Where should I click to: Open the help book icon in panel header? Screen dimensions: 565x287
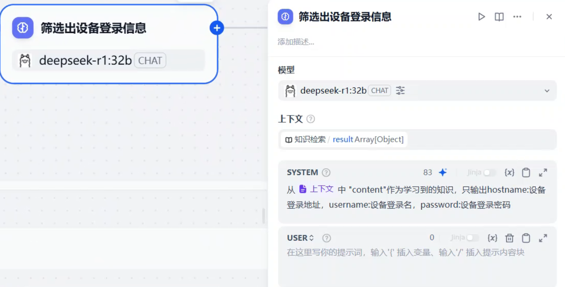click(x=499, y=17)
